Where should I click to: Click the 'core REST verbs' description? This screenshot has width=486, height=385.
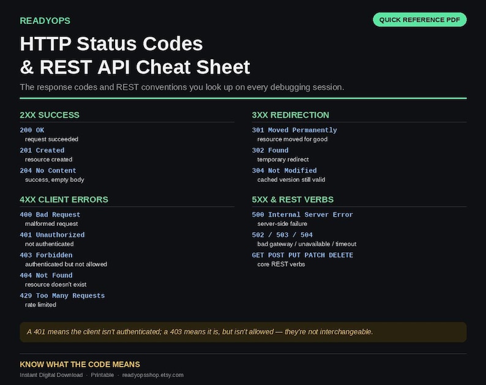[281, 264]
